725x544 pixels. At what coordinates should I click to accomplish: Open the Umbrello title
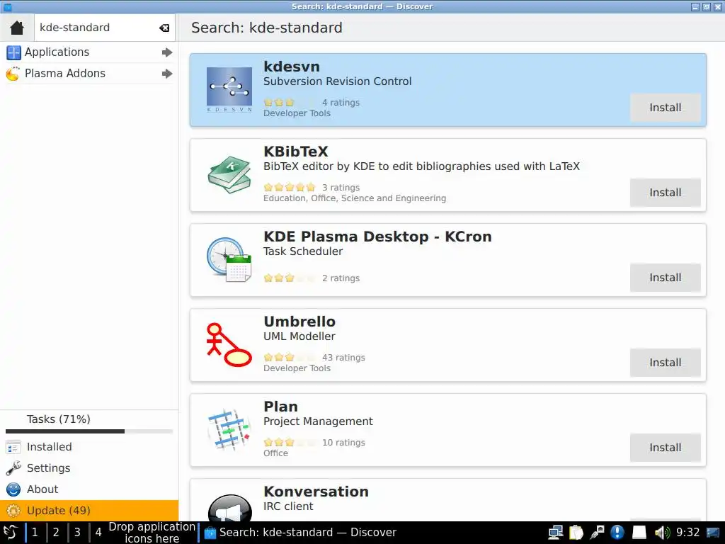click(299, 322)
